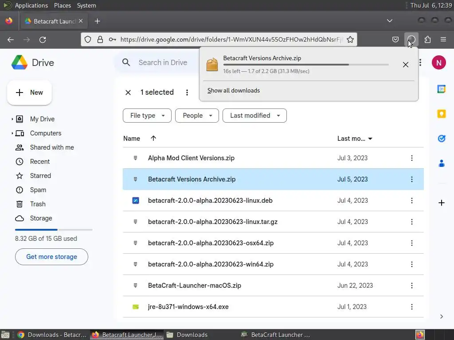This screenshot has width=454, height=340.
Task: Click the Get more storage button
Action: click(51, 257)
